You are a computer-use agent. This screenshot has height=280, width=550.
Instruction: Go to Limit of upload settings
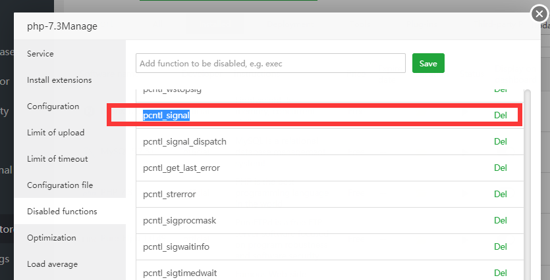[x=55, y=133]
